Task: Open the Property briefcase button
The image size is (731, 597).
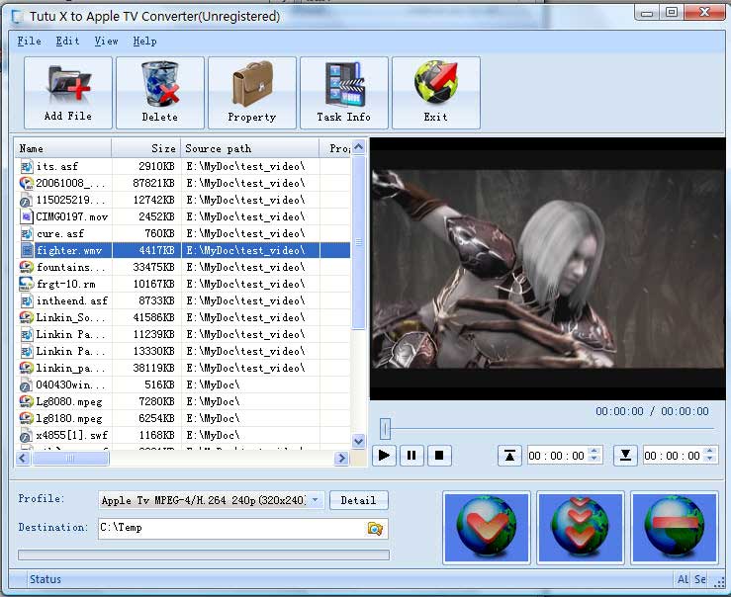Action: point(252,93)
